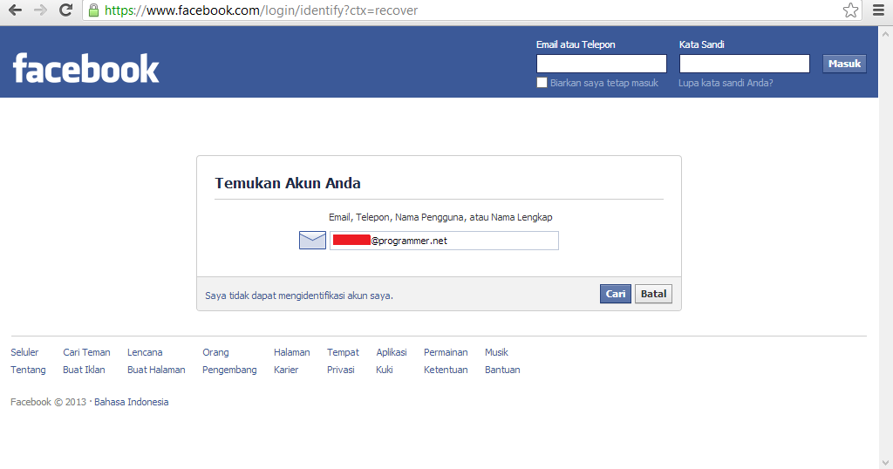
Task: Click the envelope icon beside email field
Action: [x=312, y=241]
